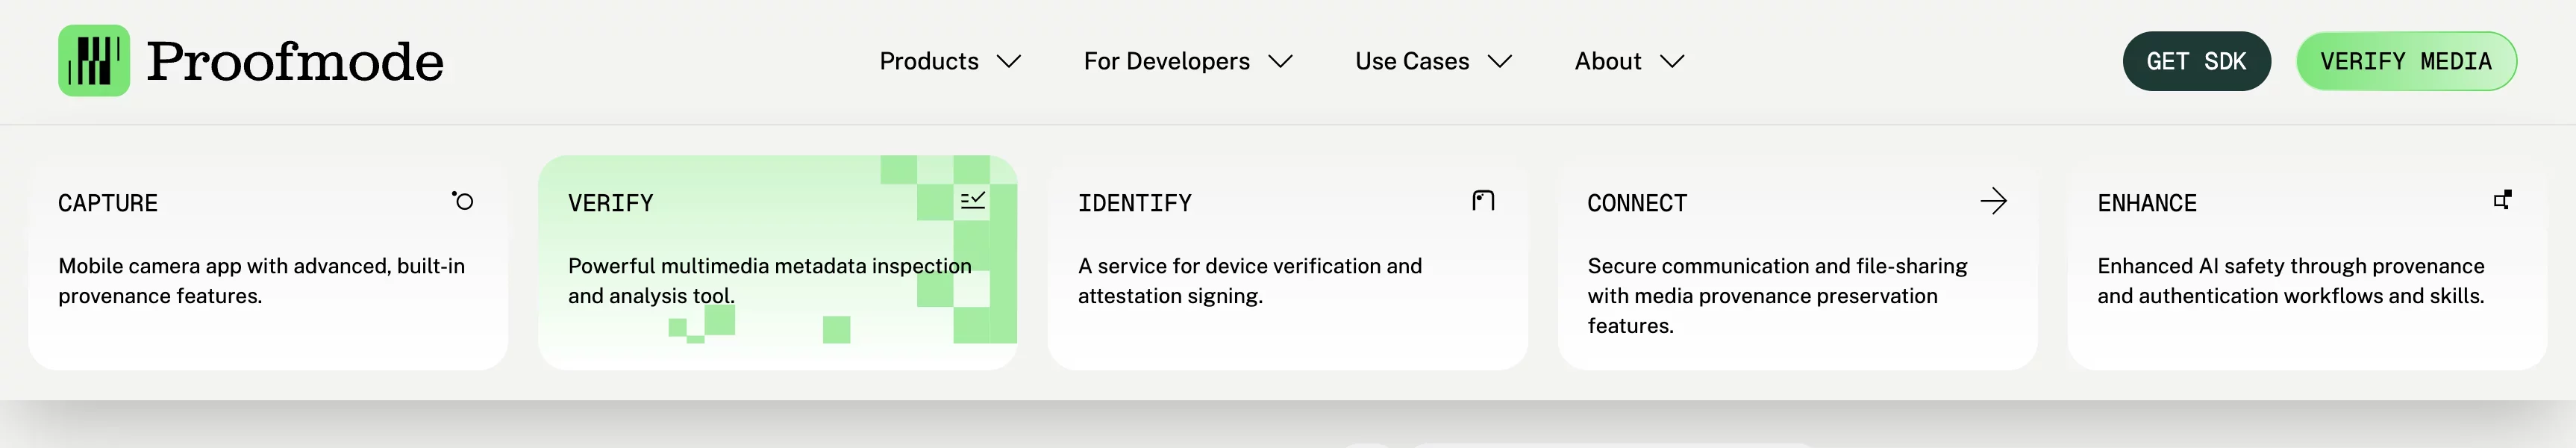
Task: Click the Identify card badge icon
Action: pos(1483,201)
